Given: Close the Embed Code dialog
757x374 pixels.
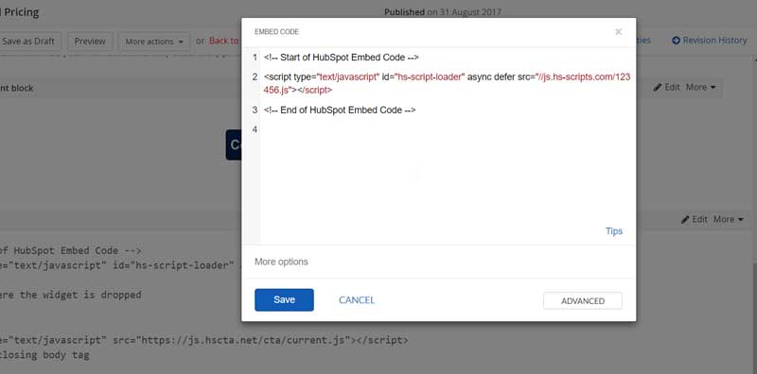Looking at the screenshot, I should 618,32.
